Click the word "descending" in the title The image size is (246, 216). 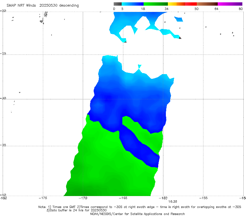tap(69, 5)
